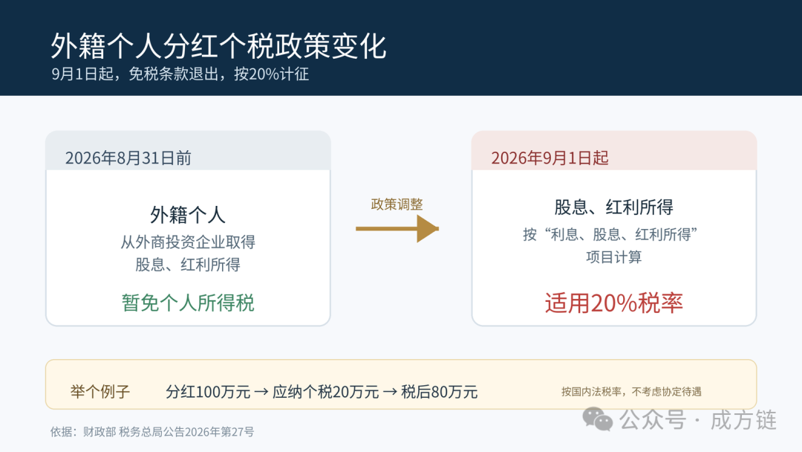Click the 项目计算 text in right card
802x452 pixels.
coord(614,257)
